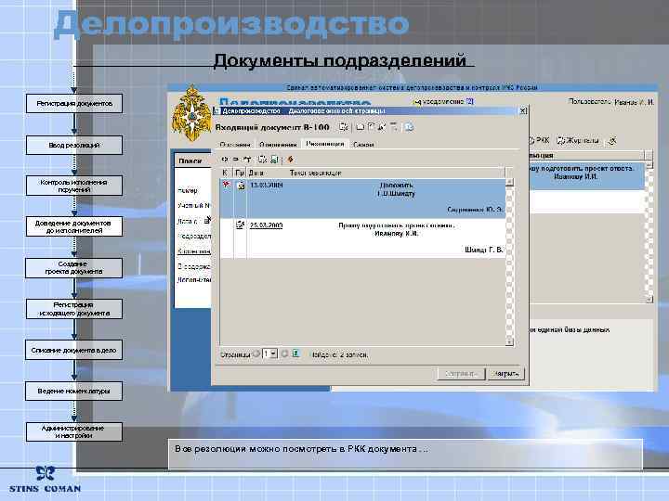Open Журналы in the background window toolbar
Viewport: 669px width, 501px height.
point(579,140)
